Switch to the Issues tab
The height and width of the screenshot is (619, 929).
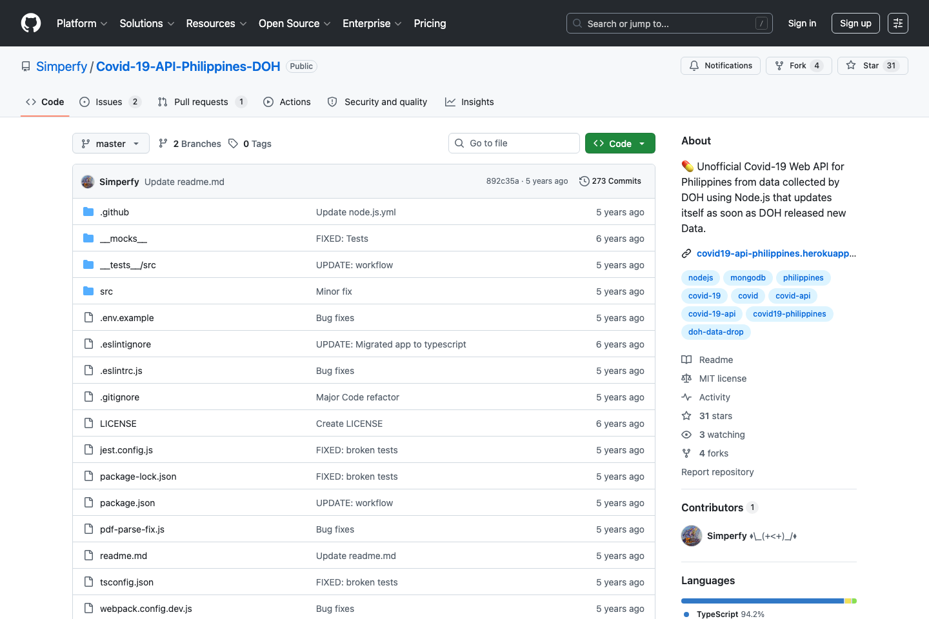click(x=109, y=102)
